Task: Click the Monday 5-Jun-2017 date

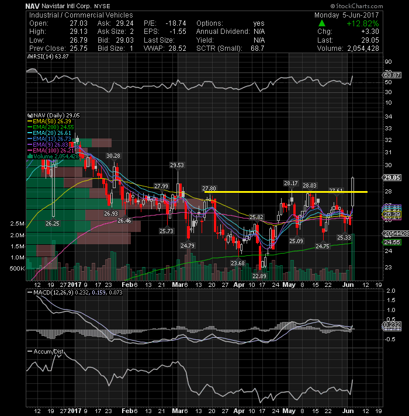Action: pos(346,15)
